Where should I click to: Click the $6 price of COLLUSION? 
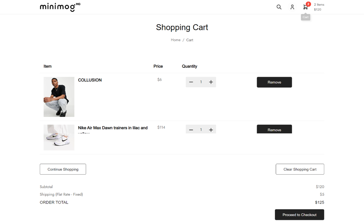pos(159,80)
